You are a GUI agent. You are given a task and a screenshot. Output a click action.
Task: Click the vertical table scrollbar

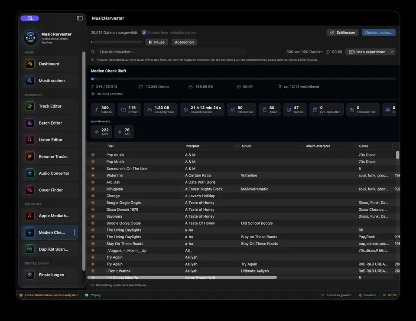tap(397, 155)
